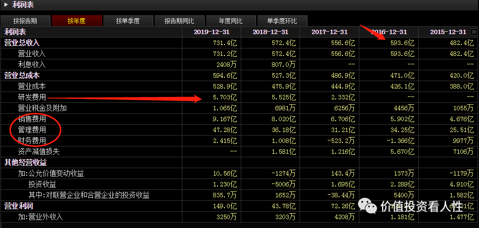Select the 研发费用 row label
479x228 pixels.
tap(32, 97)
